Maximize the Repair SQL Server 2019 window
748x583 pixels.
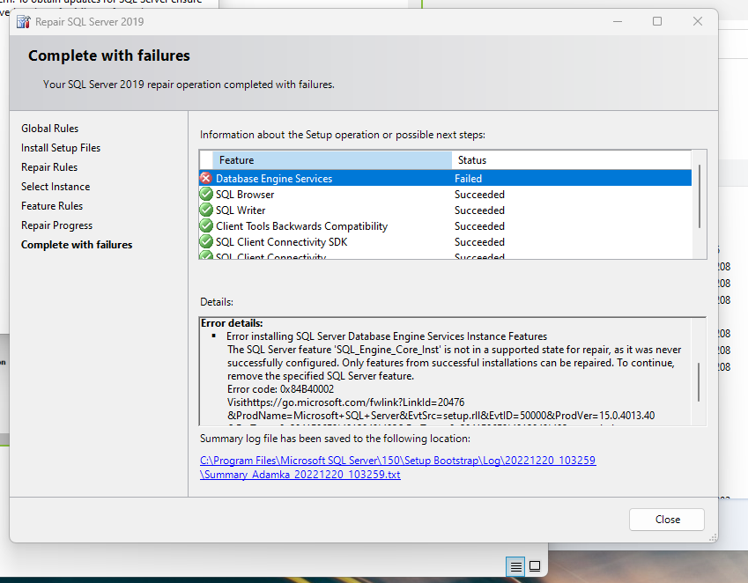point(657,21)
